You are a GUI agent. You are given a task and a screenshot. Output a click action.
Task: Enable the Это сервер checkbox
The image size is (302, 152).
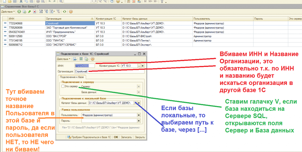tap(63, 86)
